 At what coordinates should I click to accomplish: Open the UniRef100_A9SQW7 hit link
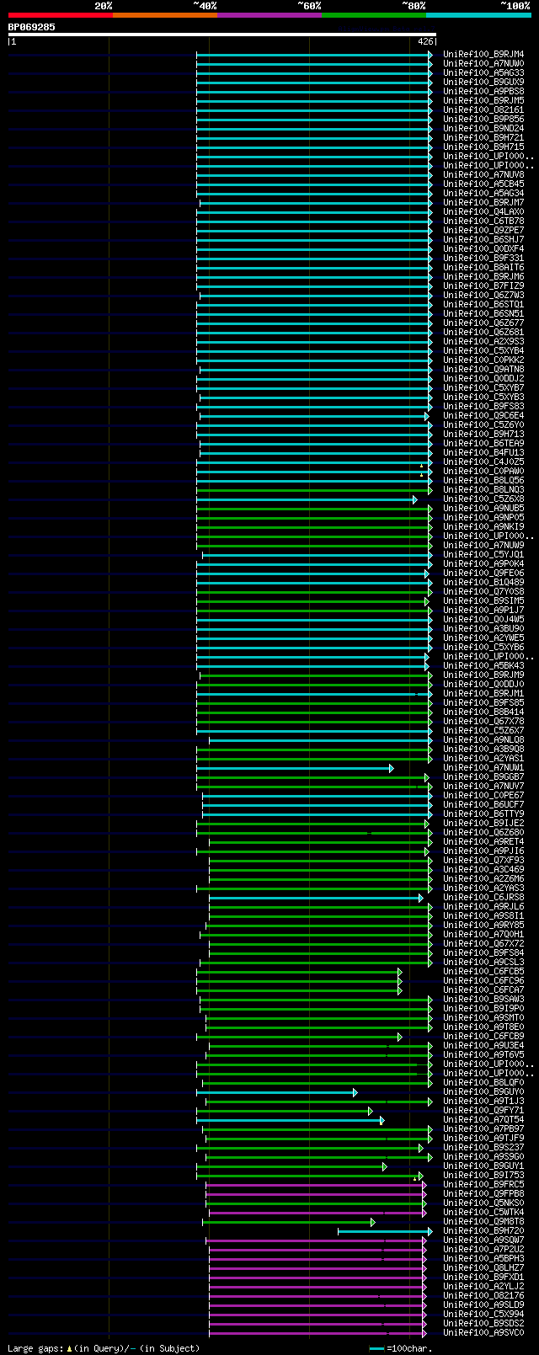[x=483, y=1240]
